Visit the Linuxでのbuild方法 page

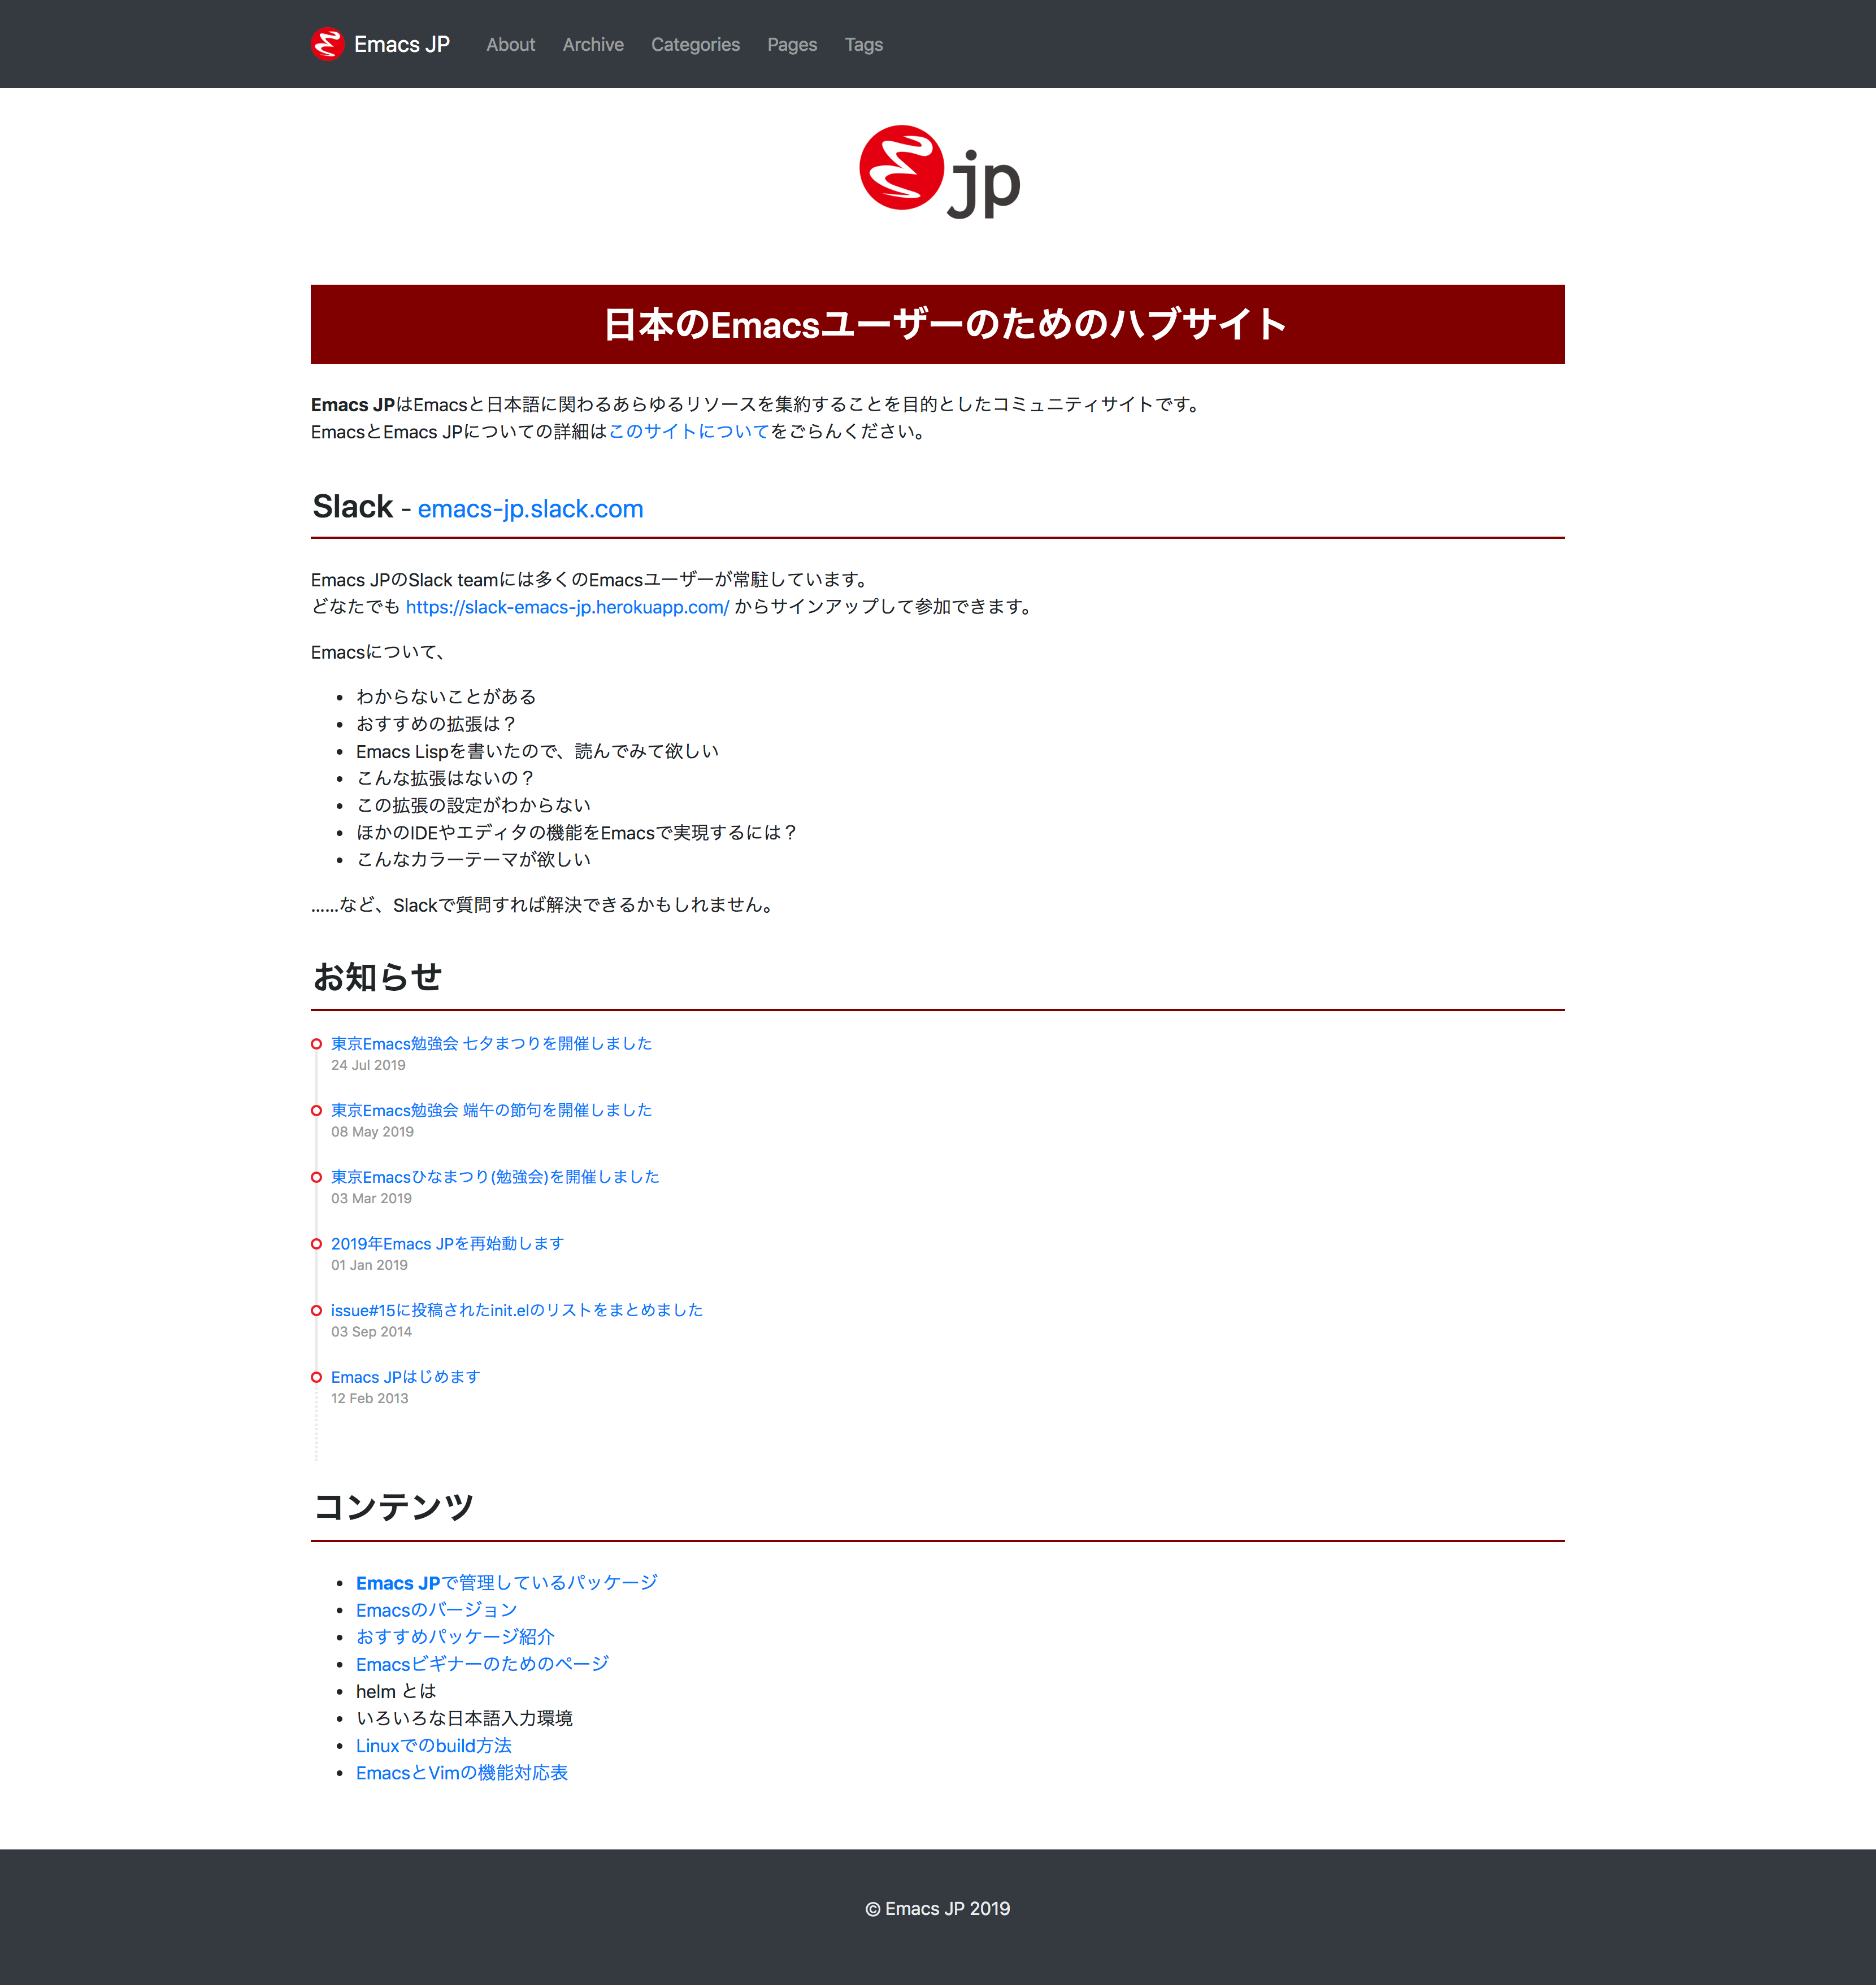point(433,1746)
